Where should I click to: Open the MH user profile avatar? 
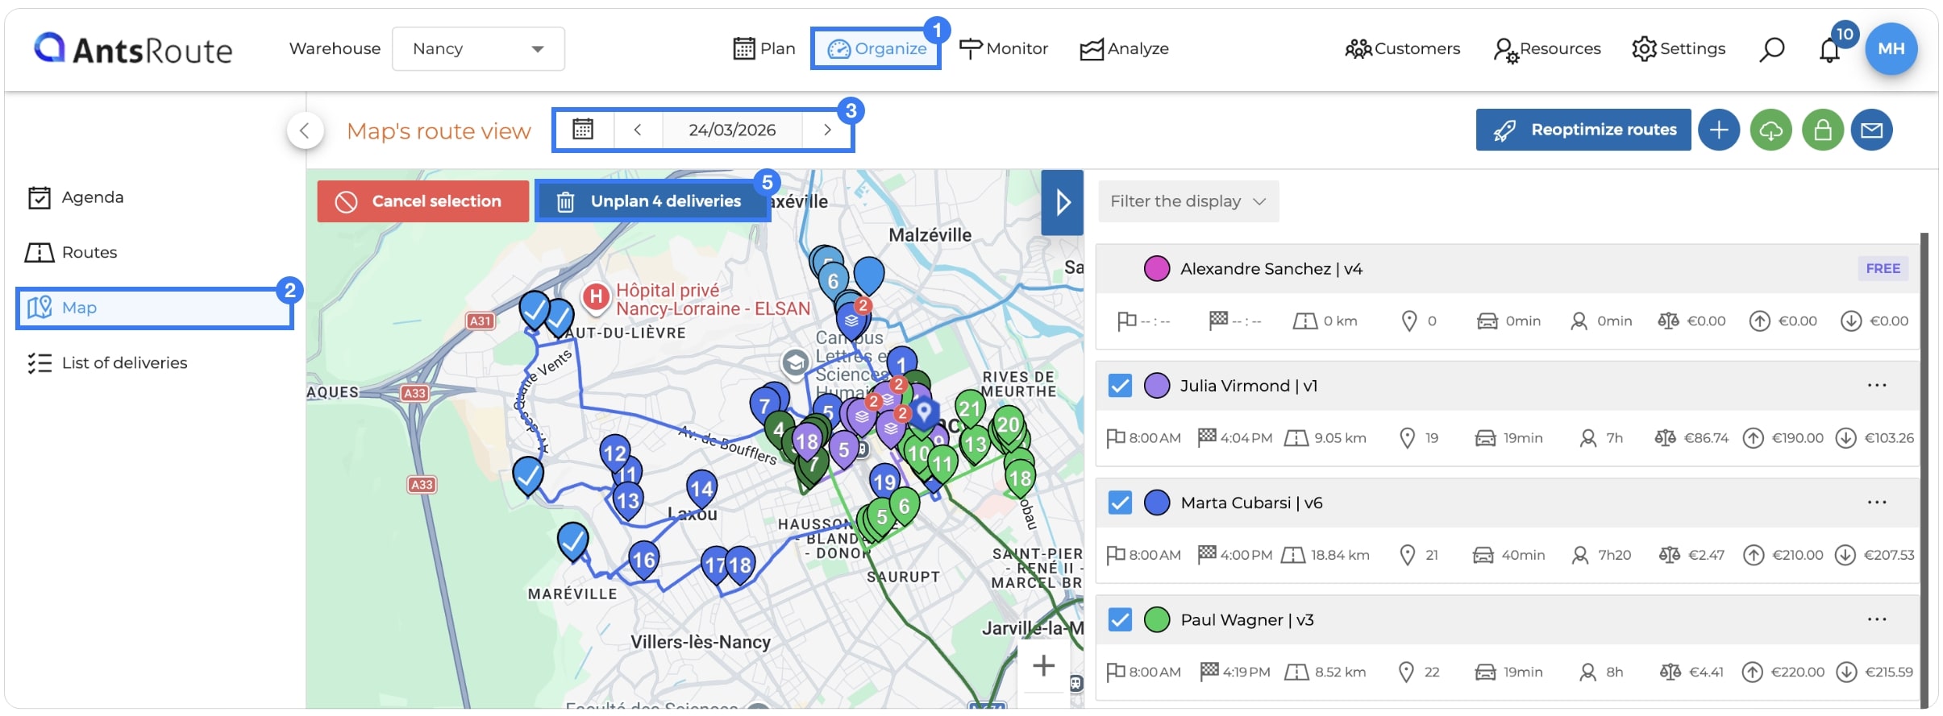[x=1891, y=48]
